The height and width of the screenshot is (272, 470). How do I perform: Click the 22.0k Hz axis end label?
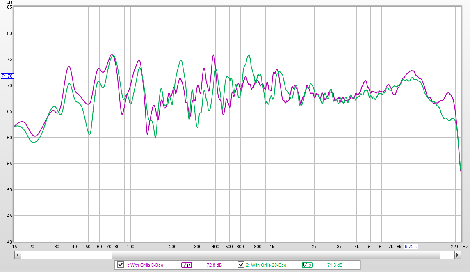click(459, 247)
